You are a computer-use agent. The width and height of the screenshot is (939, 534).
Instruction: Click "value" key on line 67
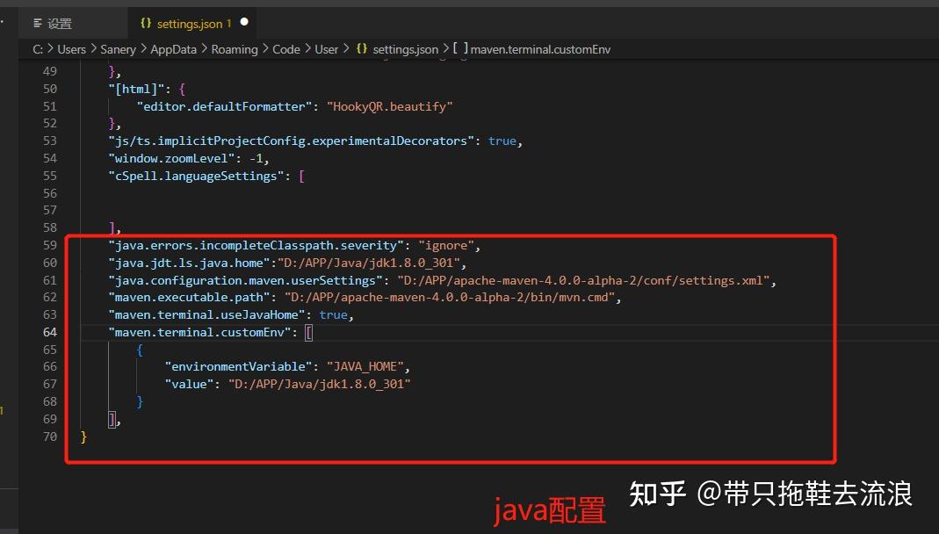[x=189, y=385]
